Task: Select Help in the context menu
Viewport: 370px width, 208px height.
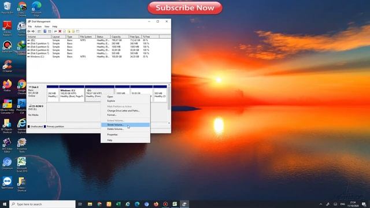Action: point(125,140)
